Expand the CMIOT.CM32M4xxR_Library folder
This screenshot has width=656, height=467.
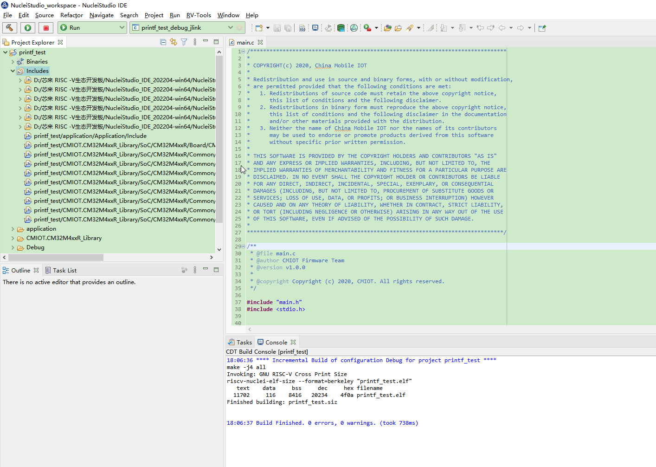(13, 238)
